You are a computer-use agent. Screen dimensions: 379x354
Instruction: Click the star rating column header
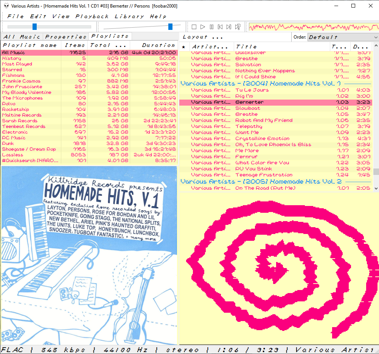(184, 46)
